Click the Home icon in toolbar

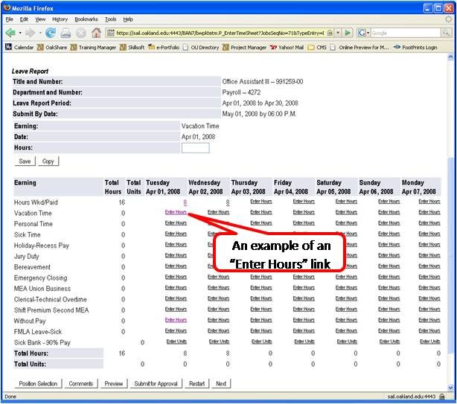tap(96, 33)
